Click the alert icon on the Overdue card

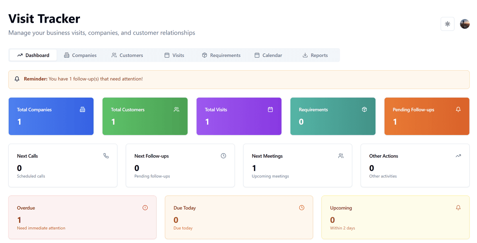click(145, 207)
